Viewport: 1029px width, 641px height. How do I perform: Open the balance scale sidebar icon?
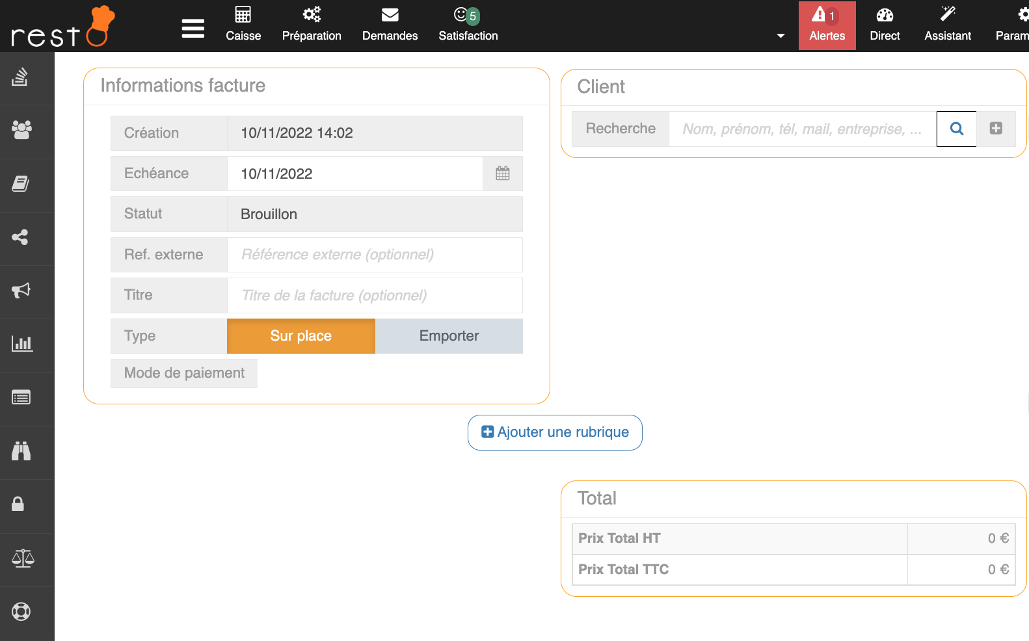[x=23, y=558]
